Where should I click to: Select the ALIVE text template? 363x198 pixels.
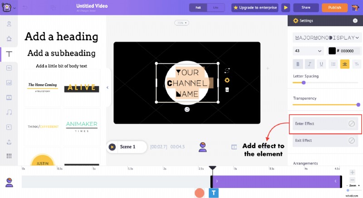82,88
